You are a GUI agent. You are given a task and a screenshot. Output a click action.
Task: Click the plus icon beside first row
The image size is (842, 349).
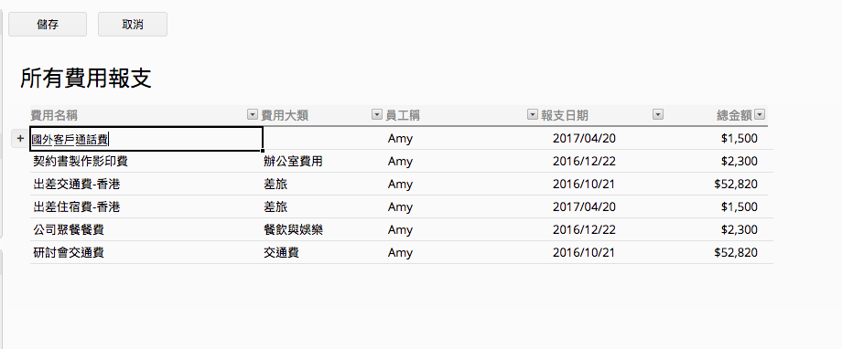tap(20, 138)
